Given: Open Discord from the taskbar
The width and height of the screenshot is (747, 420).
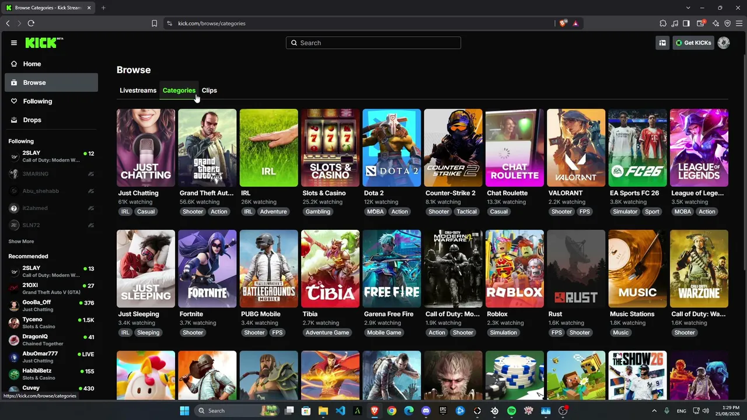Looking at the screenshot, I should (x=426, y=411).
